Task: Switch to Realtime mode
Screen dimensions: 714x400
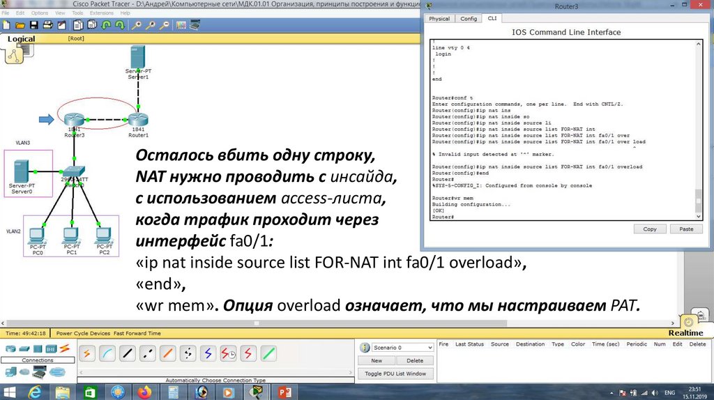Action: click(x=685, y=332)
